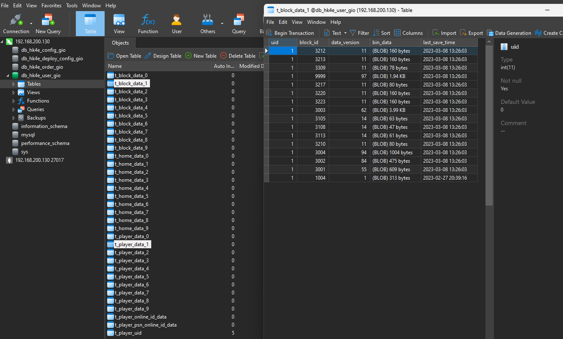This screenshot has width=563, height=339.
Task: Click the Import button
Action: pos(444,33)
